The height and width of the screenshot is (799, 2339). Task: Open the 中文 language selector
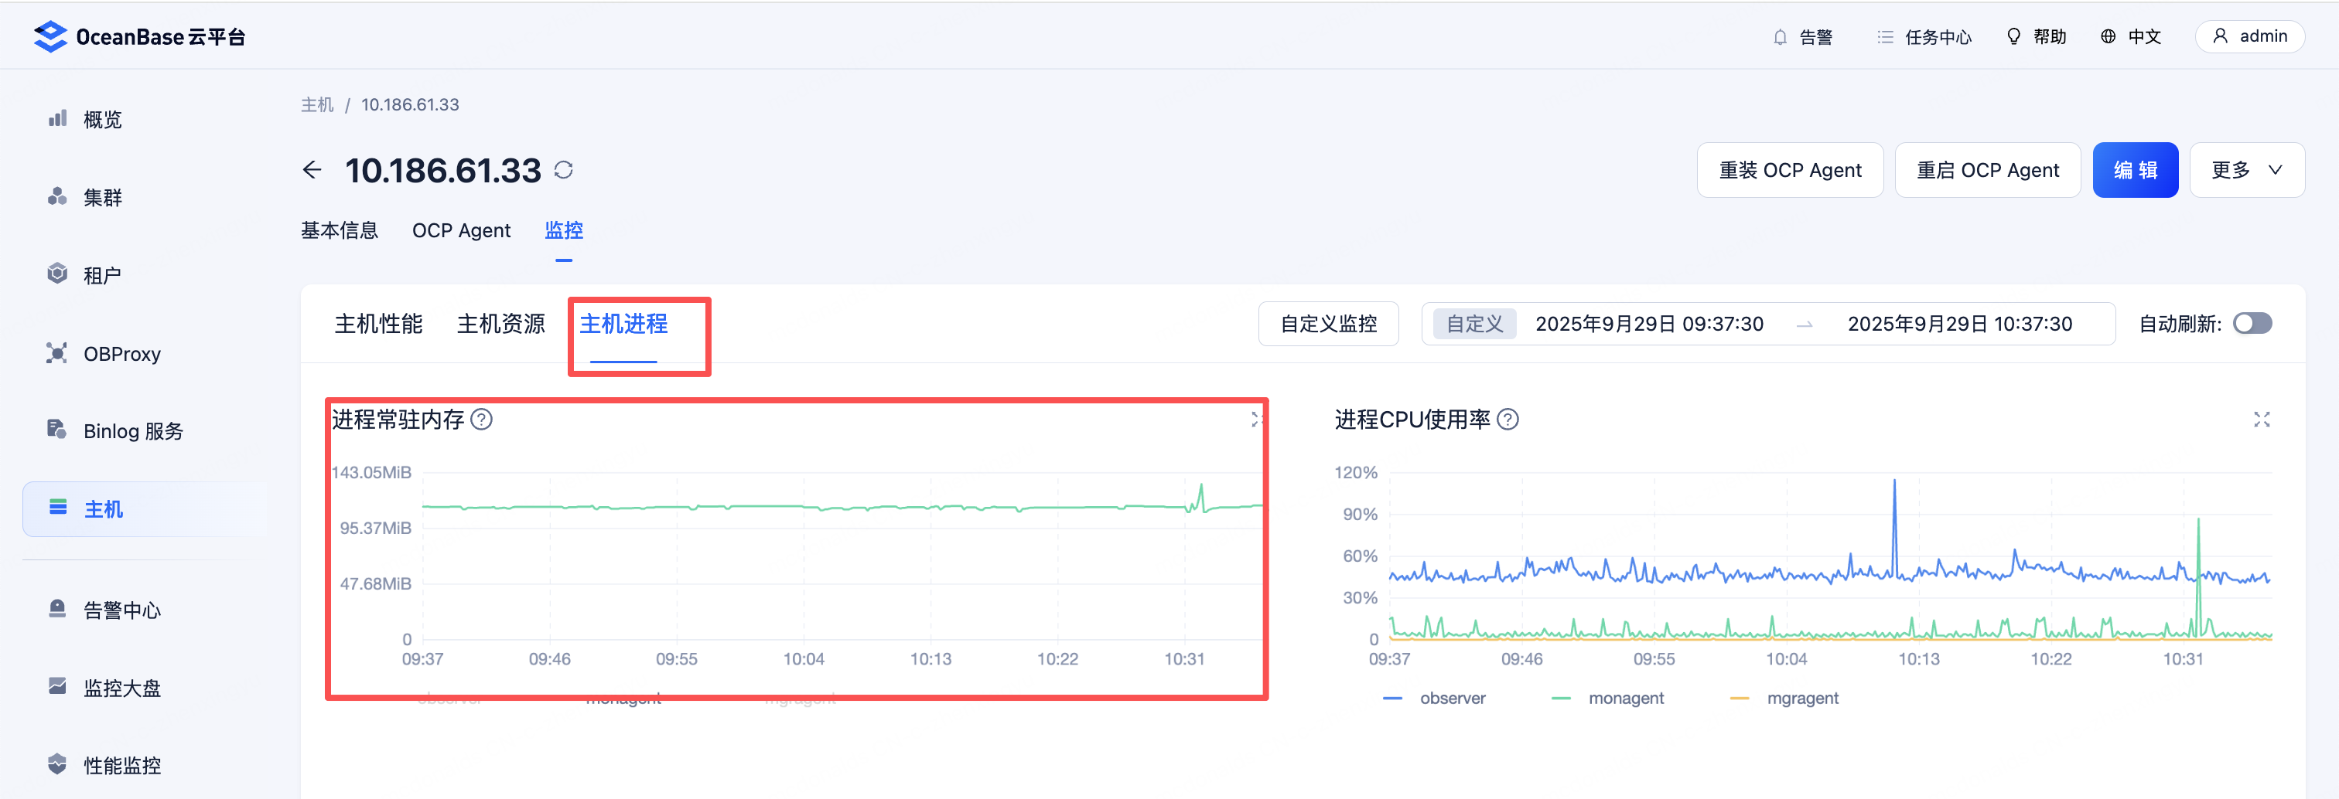click(x=2130, y=36)
